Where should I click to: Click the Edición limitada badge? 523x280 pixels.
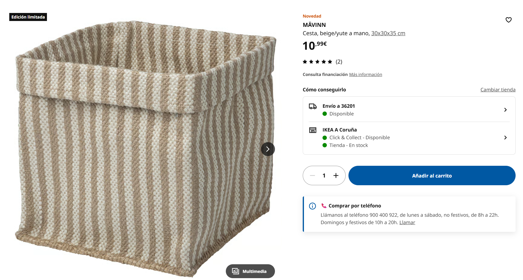[28, 17]
